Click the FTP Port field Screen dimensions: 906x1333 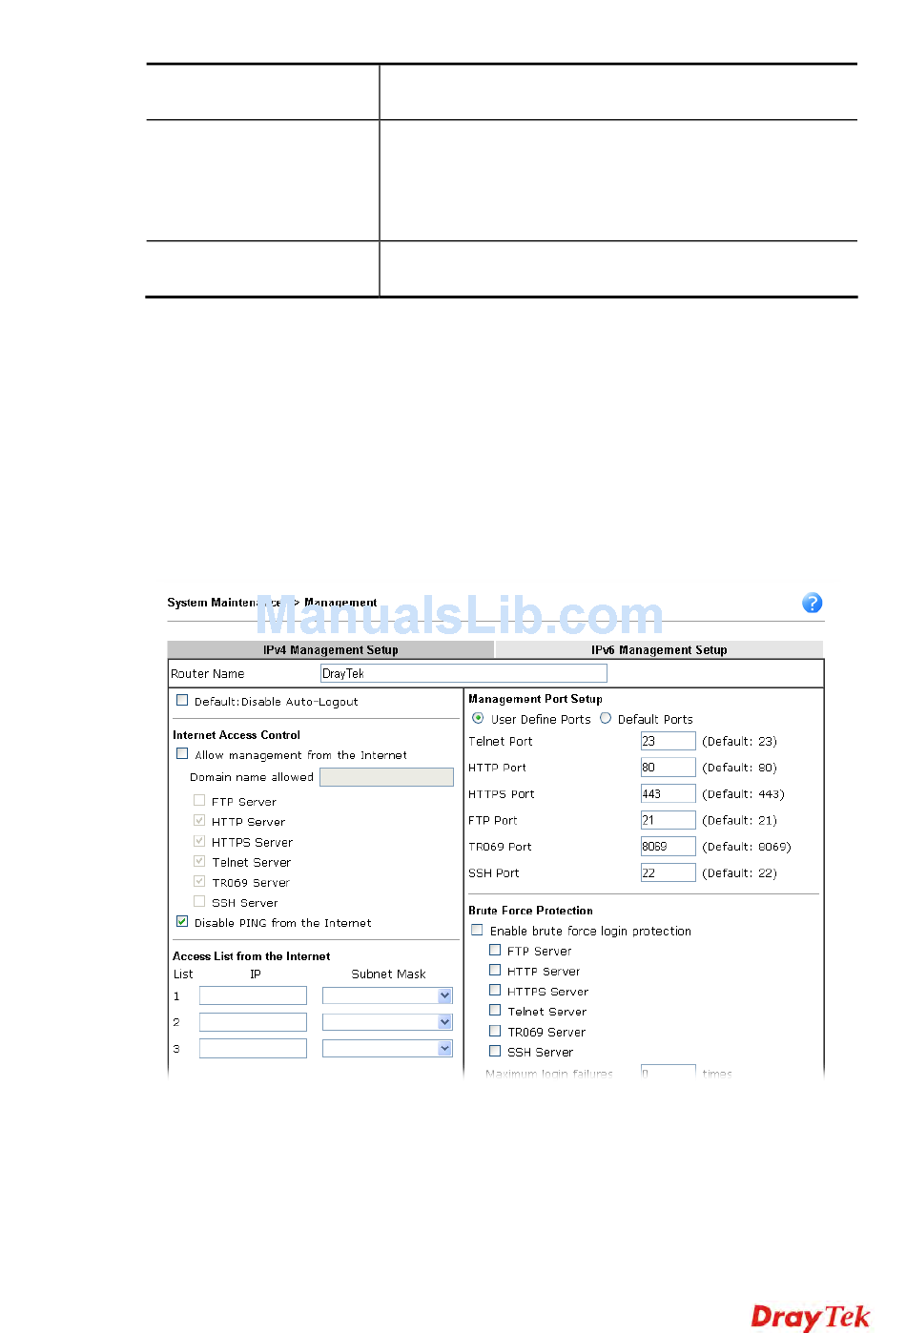click(x=668, y=820)
